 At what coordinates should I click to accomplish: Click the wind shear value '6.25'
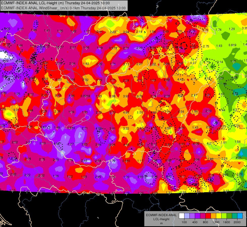(x=223, y=126)
